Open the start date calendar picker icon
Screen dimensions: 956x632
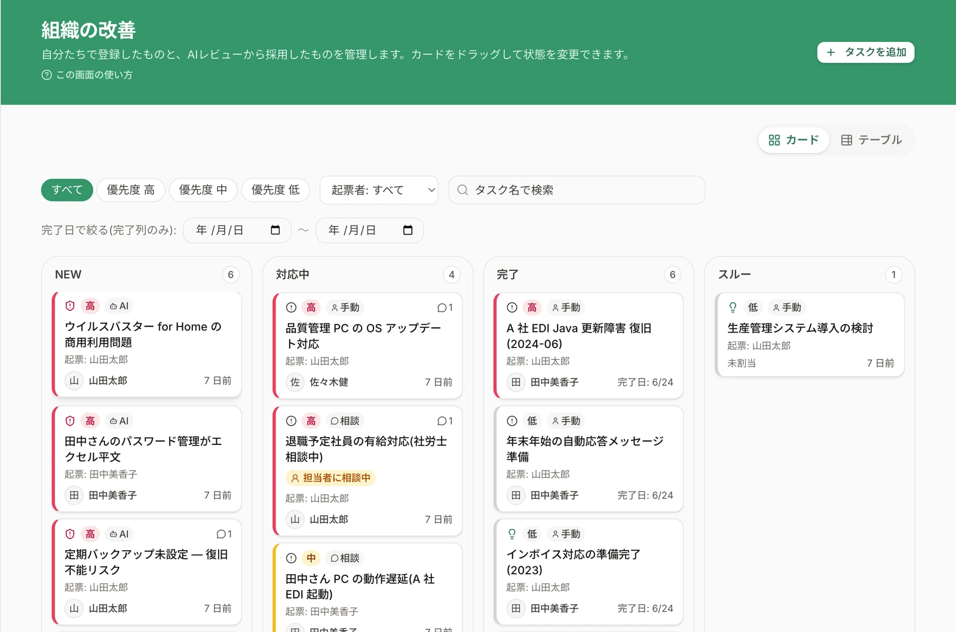point(275,230)
